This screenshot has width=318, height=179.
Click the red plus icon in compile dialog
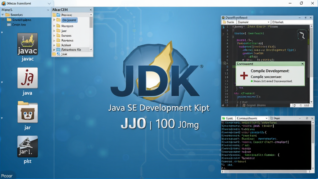[x=244, y=76]
